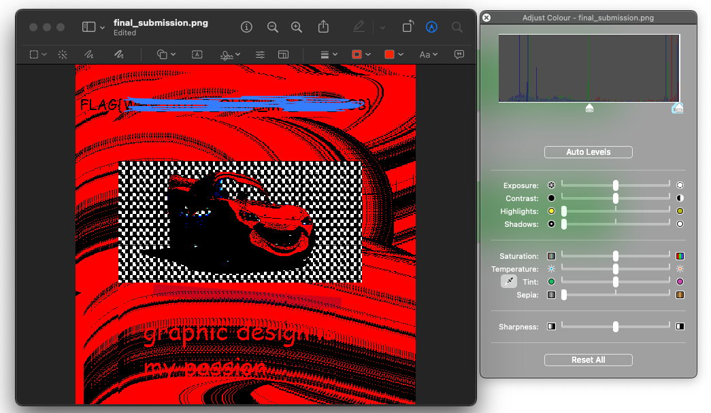This screenshot has height=413, width=711.
Task: Open the Sign signature menu
Action: tap(230, 55)
